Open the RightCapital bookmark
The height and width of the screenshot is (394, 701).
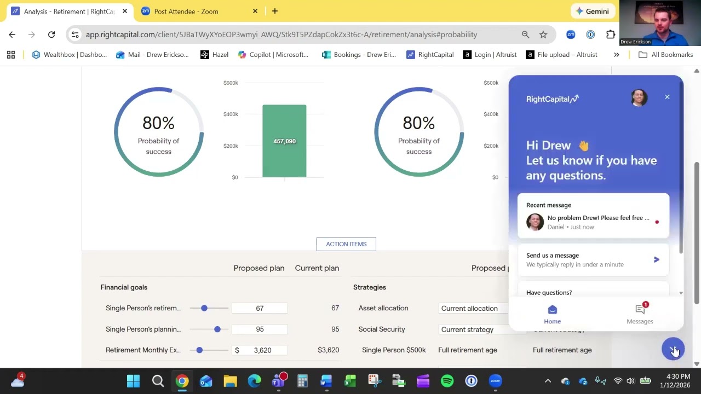pyautogui.click(x=430, y=55)
